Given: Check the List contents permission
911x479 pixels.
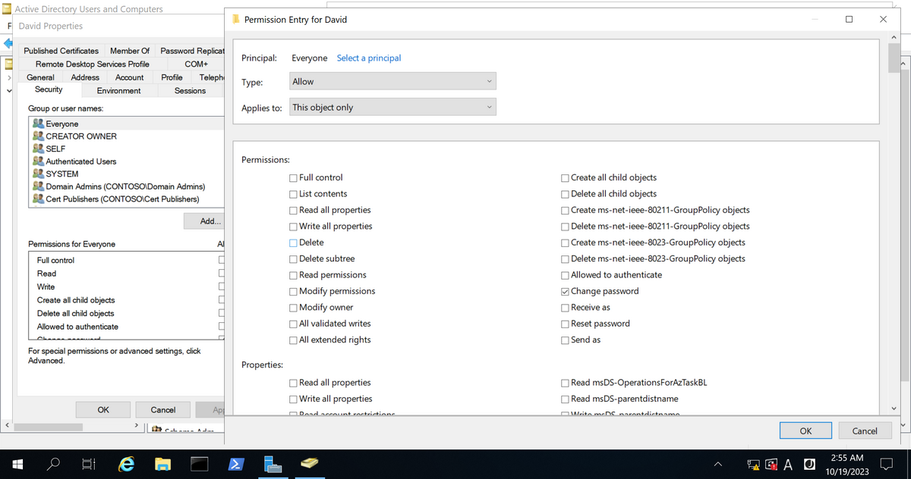Looking at the screenshot, I should point(293,194).
